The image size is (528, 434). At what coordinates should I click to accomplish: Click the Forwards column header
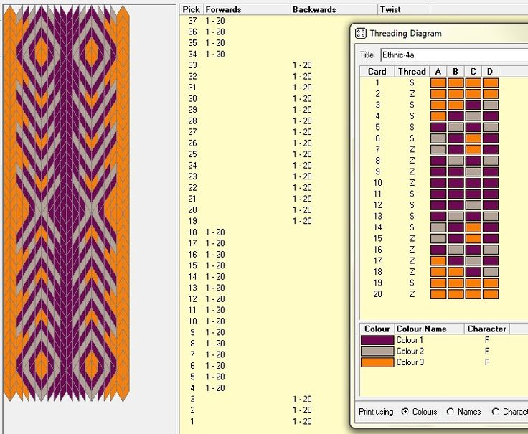(247, 9)
